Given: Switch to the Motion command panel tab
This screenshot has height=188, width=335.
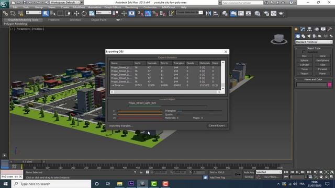Looking at the screenshot, I should 317,29.
